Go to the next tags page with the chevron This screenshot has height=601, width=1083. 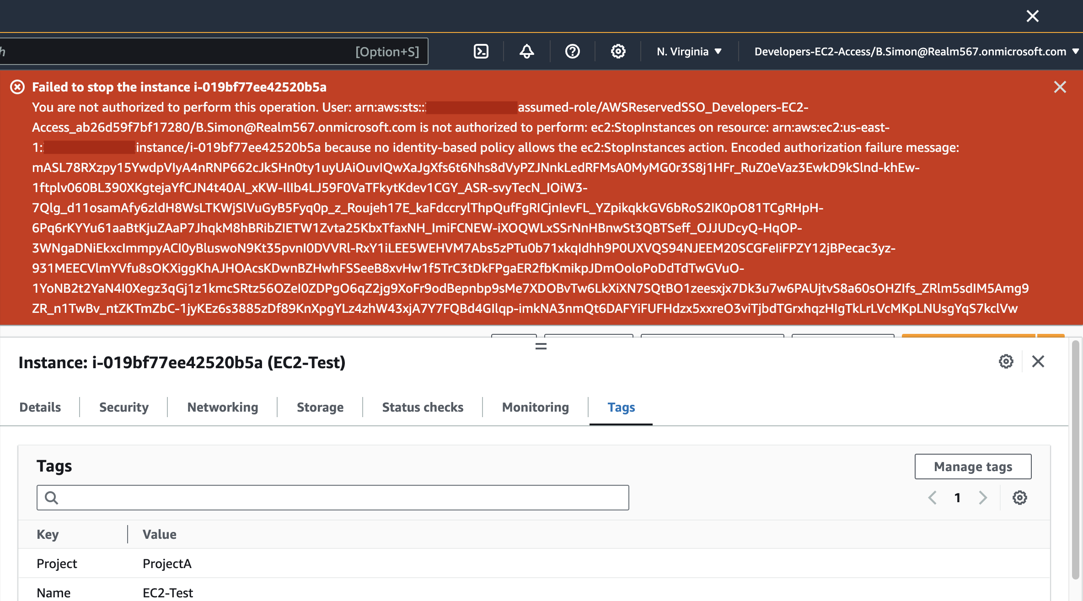[x=982, y=498]
